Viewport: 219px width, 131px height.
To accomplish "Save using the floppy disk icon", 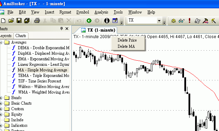I will pyautogui.click(x=19, y=21).
